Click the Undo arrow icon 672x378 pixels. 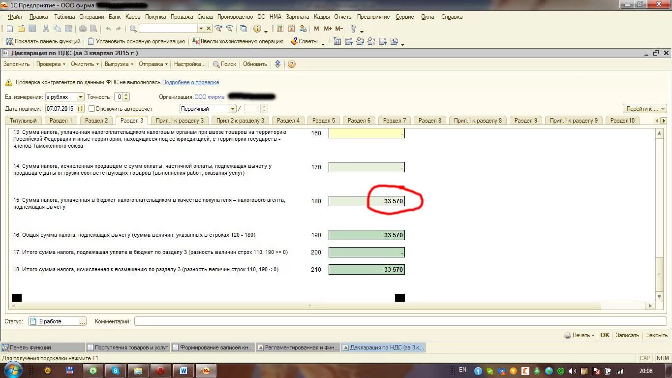coord(109,29)
